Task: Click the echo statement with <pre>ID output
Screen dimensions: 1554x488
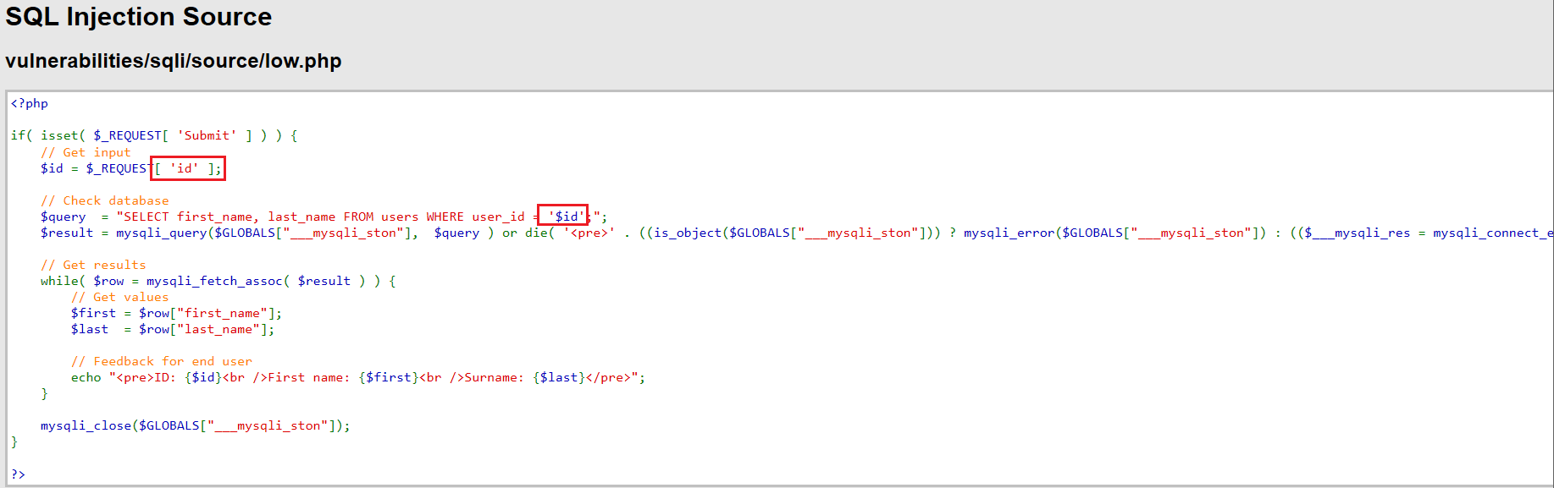Action: pyautogui.click(x=358, y=377)
